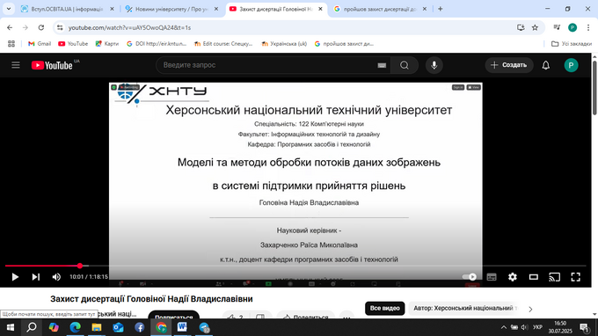Open YouTube notifications bell

pos(546,65)
